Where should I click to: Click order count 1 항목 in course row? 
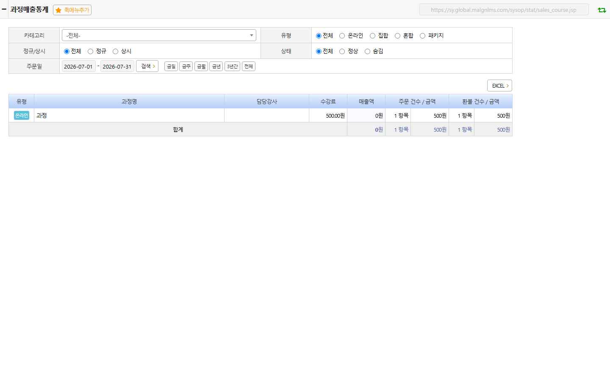click(x=401, y=116)
